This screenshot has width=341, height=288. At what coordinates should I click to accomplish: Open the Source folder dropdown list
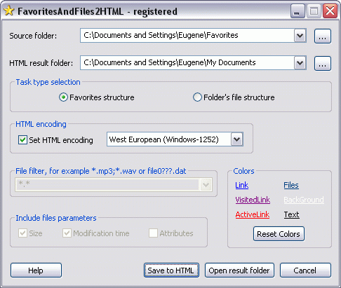click(x=300, y=36)
